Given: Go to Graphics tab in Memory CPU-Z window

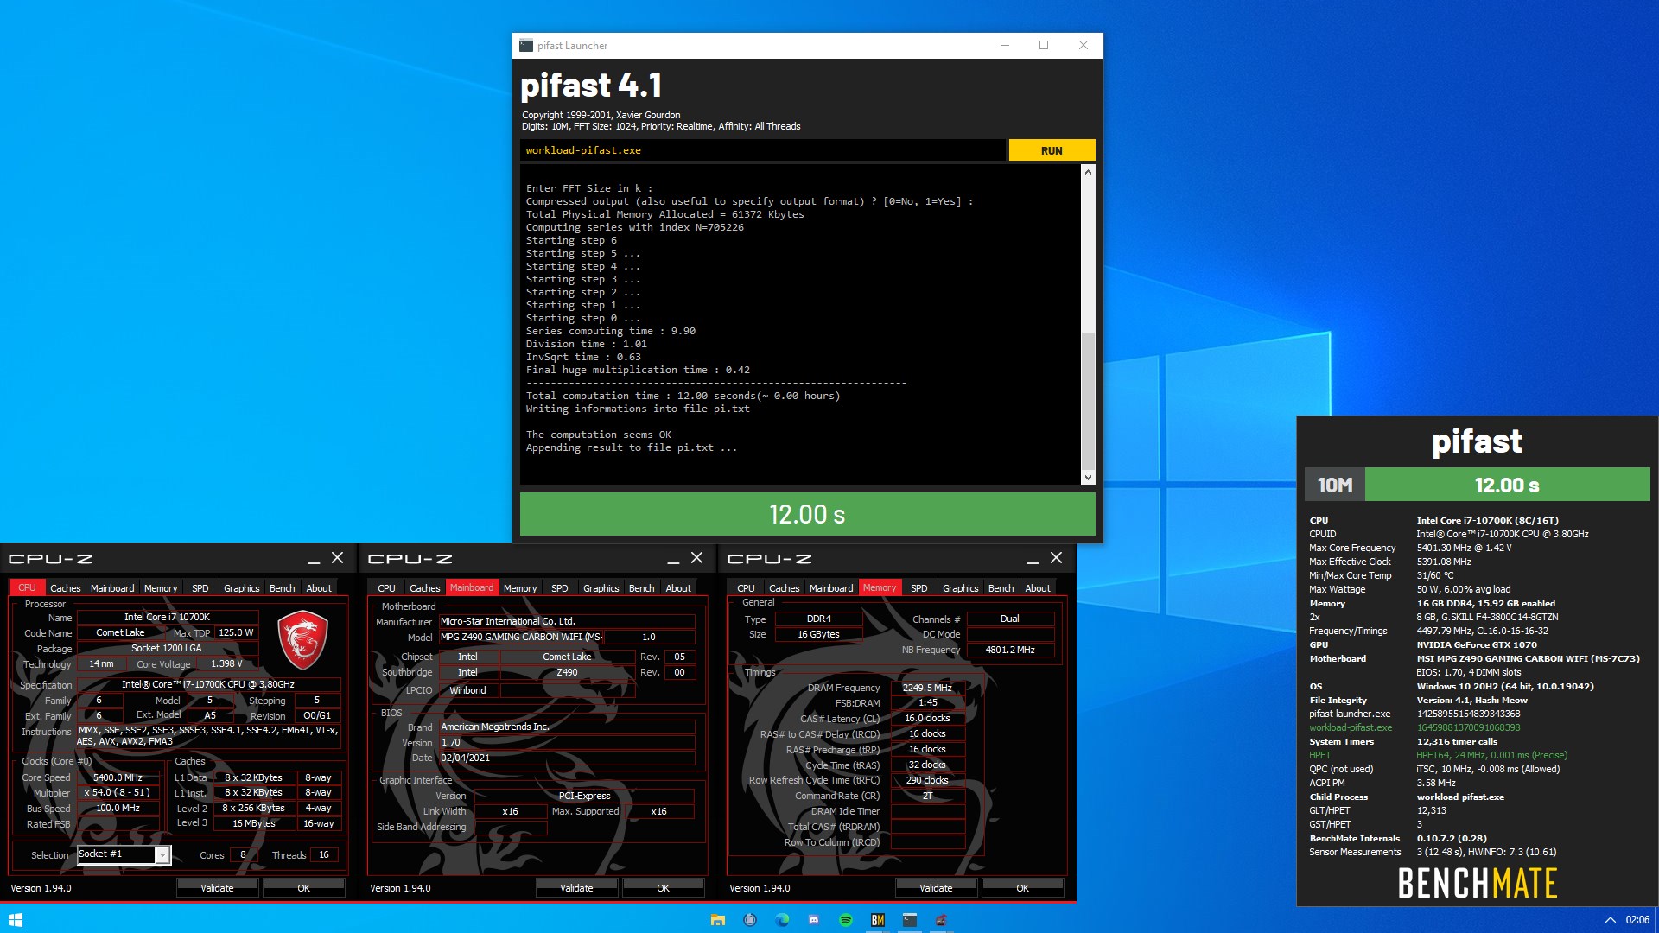Looking at the screenshot, I should (x=961, y=588).
